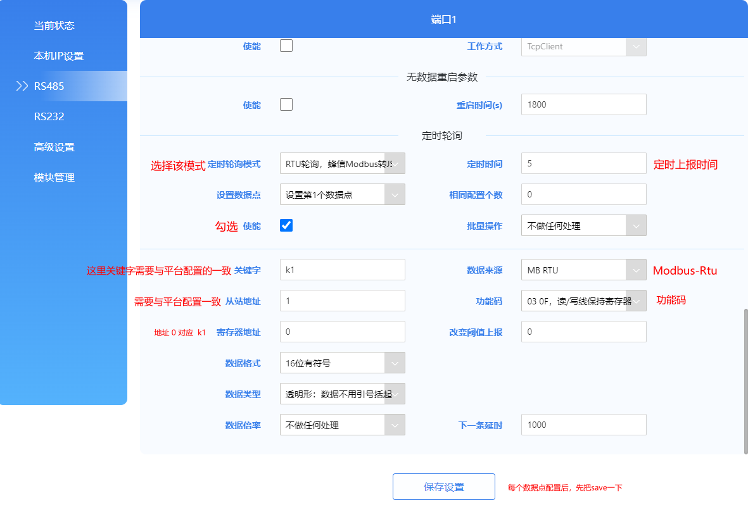This screenshot has width=748, height=505.
Task: Open 当前状态 page in sidebar
Action: tap(54, 25)
